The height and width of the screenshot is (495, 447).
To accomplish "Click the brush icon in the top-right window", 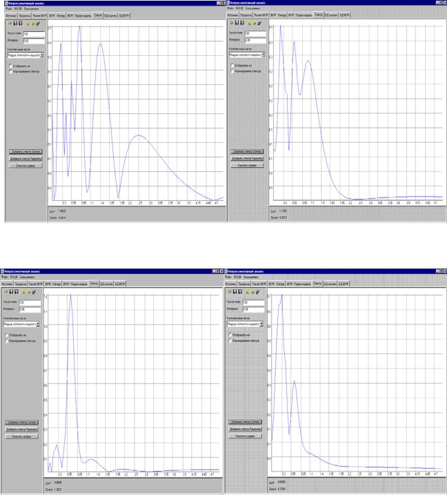I will click(259, 23).
